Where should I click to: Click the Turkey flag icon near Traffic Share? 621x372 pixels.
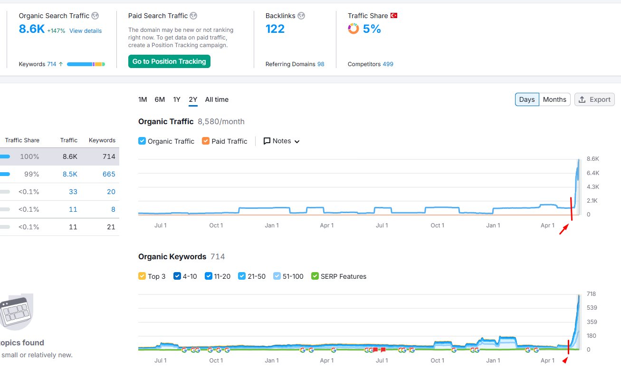coord(394,16)
